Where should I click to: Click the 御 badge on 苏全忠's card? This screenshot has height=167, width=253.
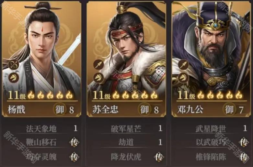[144, 109]
